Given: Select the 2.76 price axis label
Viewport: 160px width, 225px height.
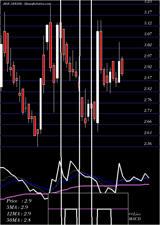Looking at the screenshot, I should 148,100.
